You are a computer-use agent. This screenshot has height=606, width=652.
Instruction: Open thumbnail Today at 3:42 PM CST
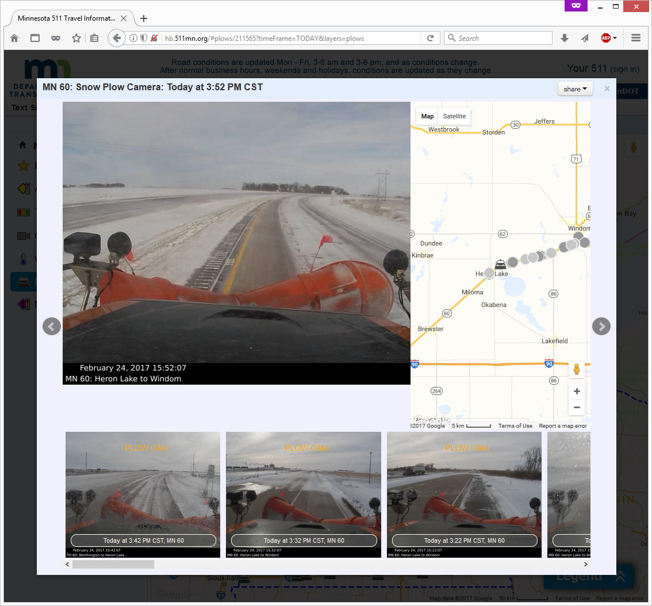click(x=143, y=494)
